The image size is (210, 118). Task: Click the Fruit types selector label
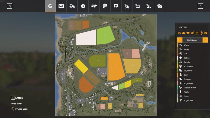(192, 40)
